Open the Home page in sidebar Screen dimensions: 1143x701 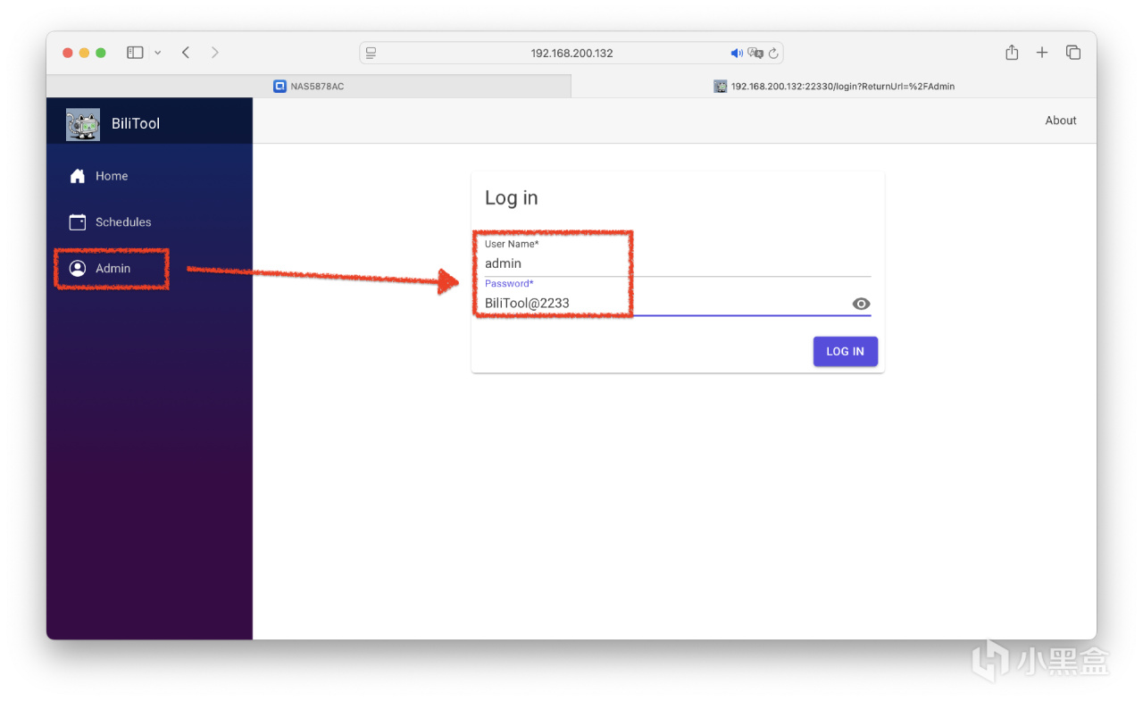point(149,176)
